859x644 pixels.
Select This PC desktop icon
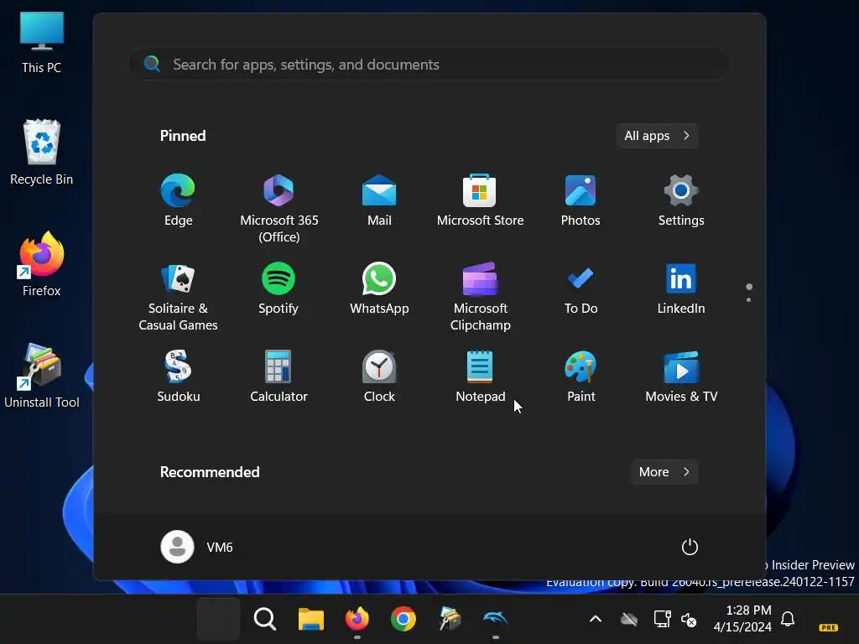pyautogui.click(x=42, y=43)
